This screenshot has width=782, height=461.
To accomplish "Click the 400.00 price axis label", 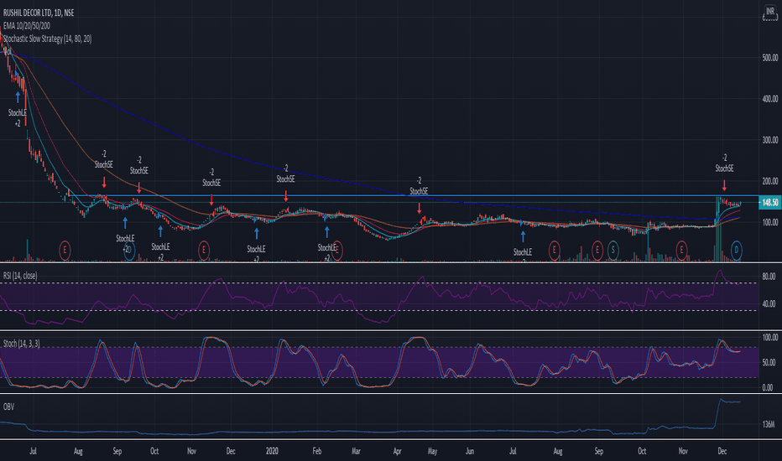I will click(770, 99).
